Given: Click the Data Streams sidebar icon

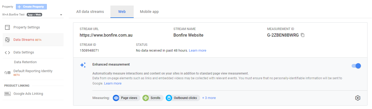Looking at the screenshot, I should pos(7,40).
